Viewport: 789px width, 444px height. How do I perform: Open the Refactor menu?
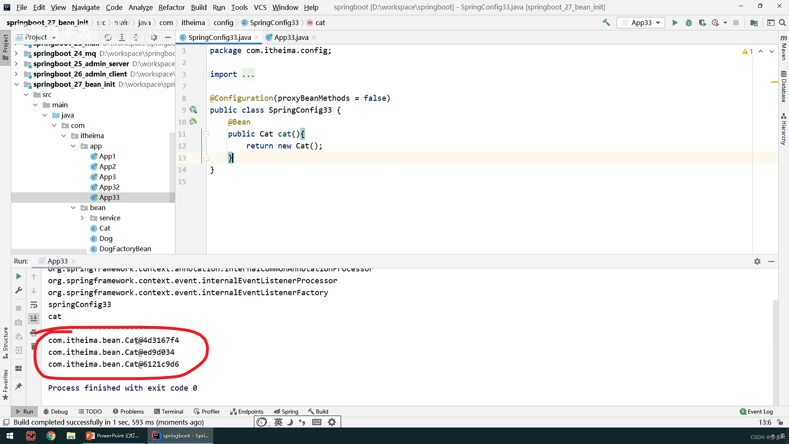point(171,7)
